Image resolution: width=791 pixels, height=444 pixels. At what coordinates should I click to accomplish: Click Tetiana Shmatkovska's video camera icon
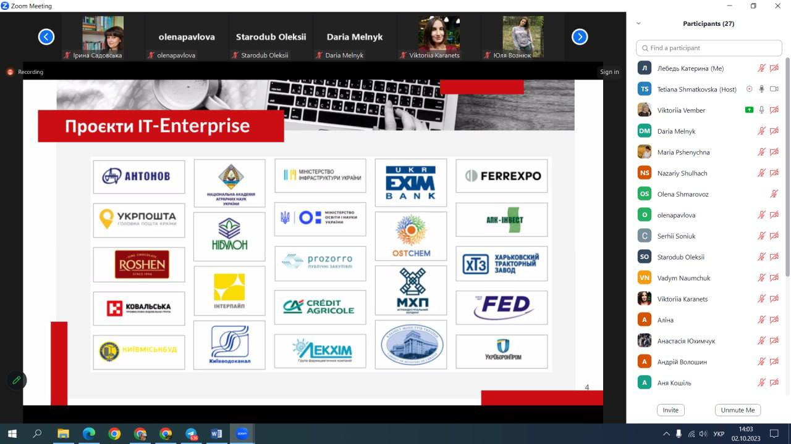tap(774, 89)
